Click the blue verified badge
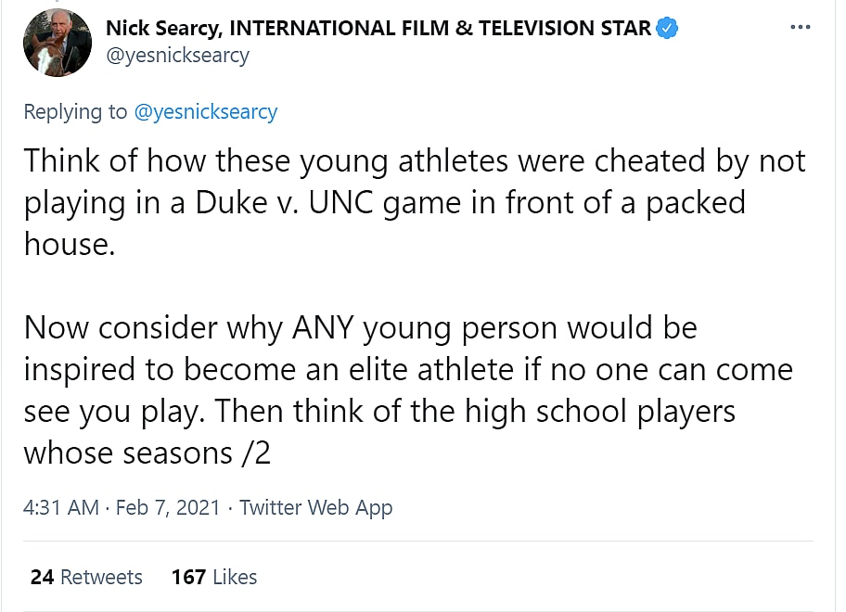Viewport: 846px width, 612px height. tap(667, 29)
